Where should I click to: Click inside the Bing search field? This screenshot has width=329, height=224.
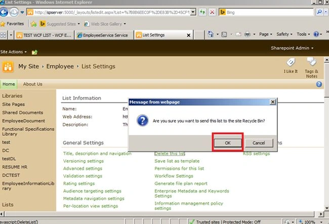(269, 12)
